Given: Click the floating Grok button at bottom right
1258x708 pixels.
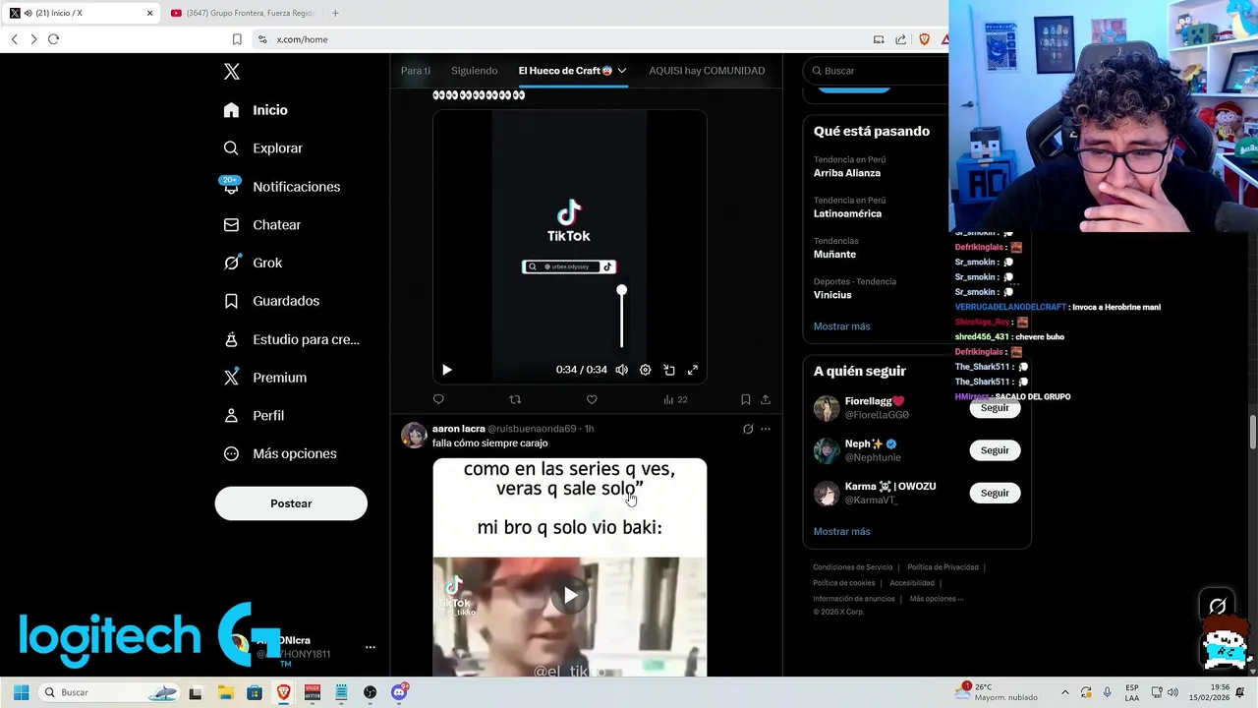Looking at the screenshot, I should [1218, 606].
